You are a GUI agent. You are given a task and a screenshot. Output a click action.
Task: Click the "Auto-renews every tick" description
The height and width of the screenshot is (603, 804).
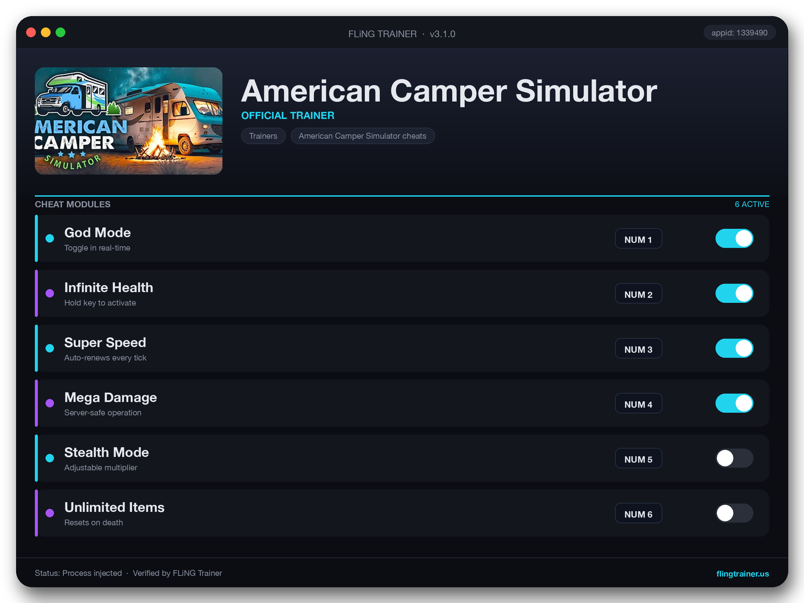coord(105,358)
